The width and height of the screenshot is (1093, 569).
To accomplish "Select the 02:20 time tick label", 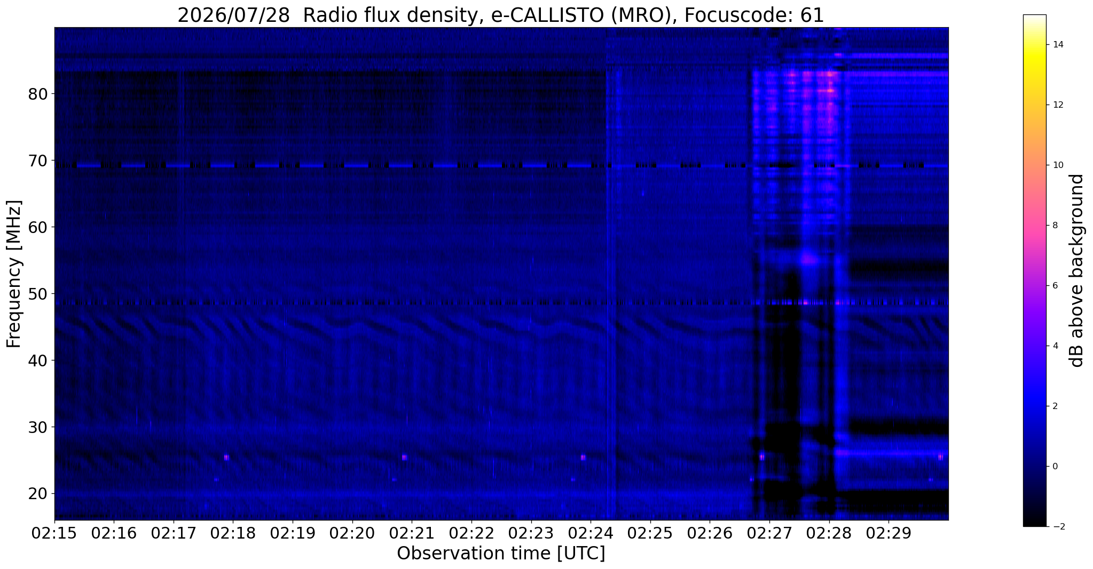I will (352, 533).
